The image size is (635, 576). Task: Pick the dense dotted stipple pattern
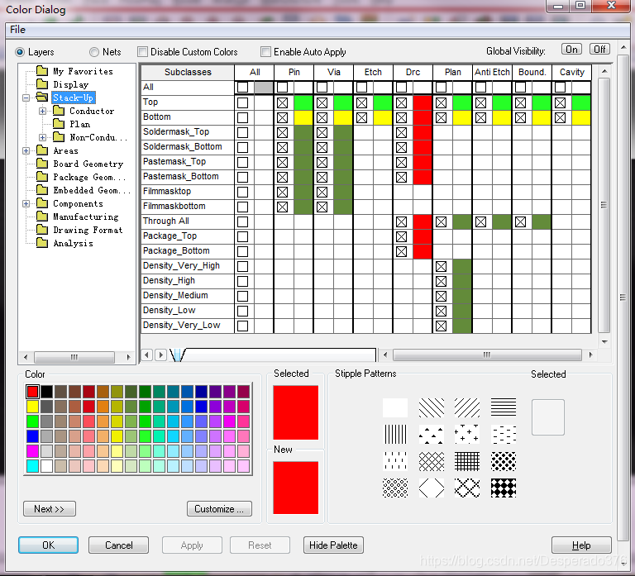504,461
